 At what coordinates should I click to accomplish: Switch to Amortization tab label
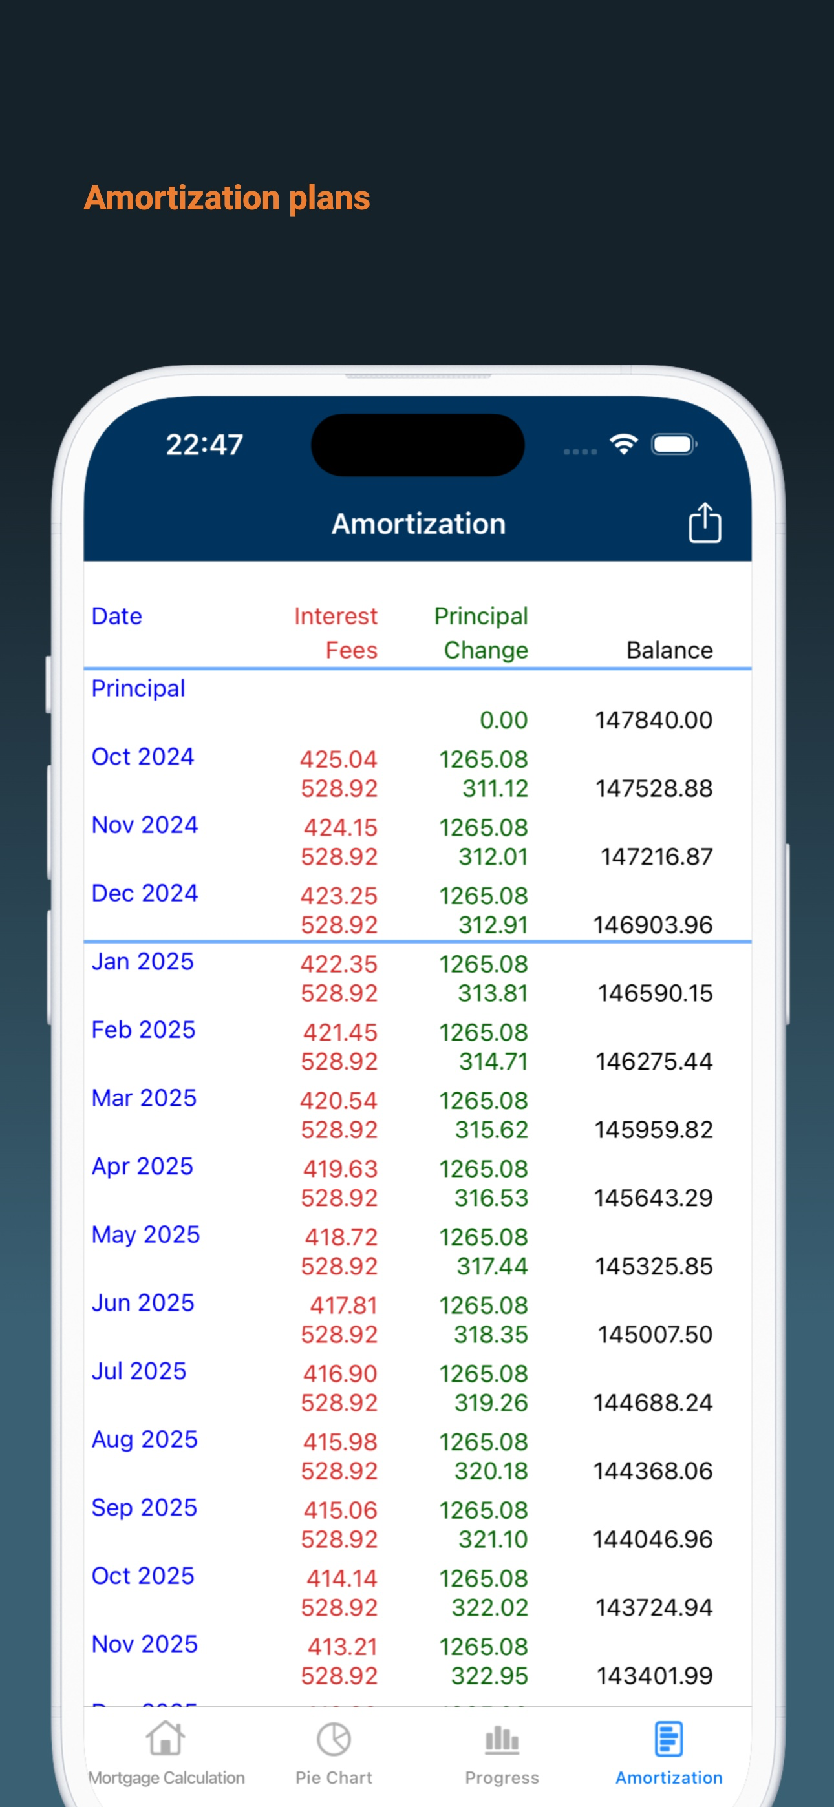point(669,1777)
